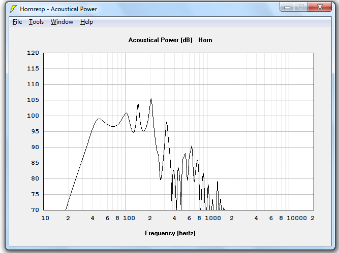The image size is (339, 253).
Task: Click the curve peak at 100 Hz
Action: tap(126, 113)
